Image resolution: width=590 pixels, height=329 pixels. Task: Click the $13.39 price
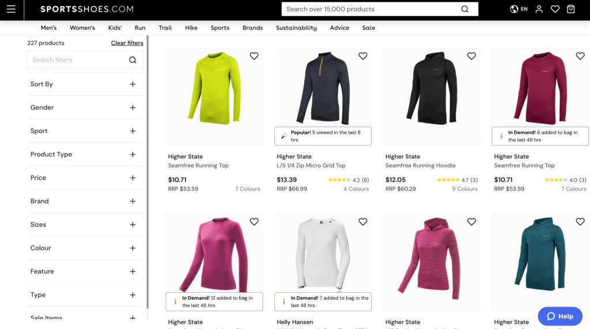[287, 180]
